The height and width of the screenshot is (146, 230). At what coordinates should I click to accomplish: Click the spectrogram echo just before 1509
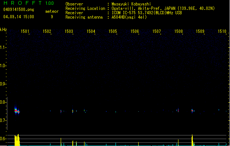click(x=193, y=111)
